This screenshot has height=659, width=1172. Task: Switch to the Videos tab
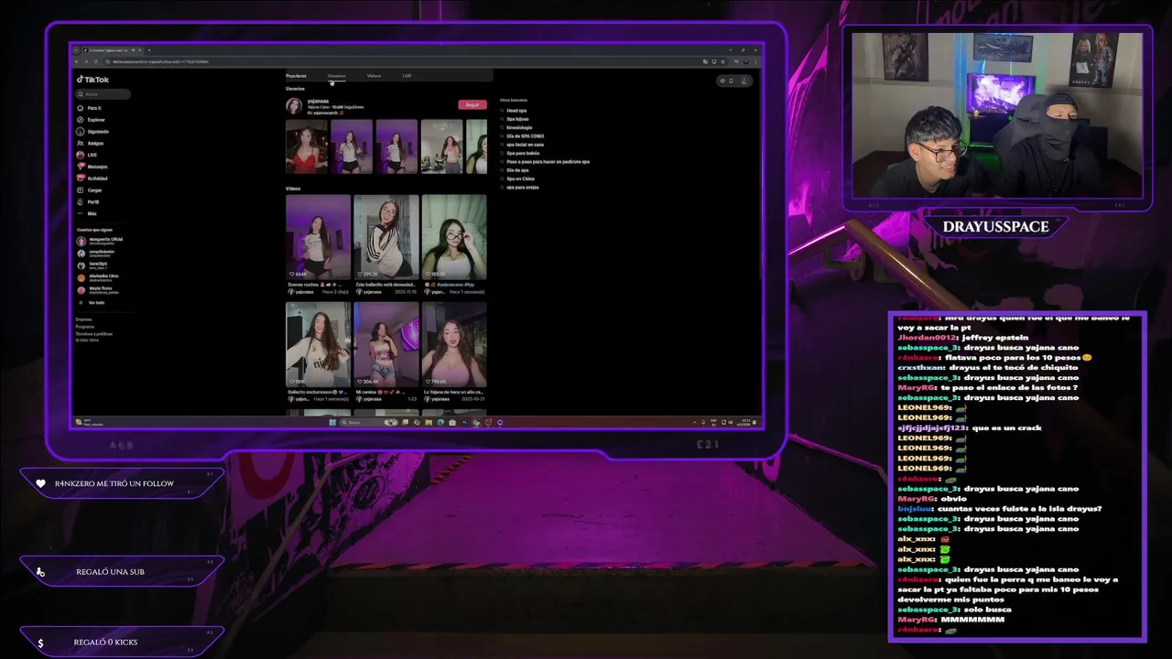tap(374, 76)
